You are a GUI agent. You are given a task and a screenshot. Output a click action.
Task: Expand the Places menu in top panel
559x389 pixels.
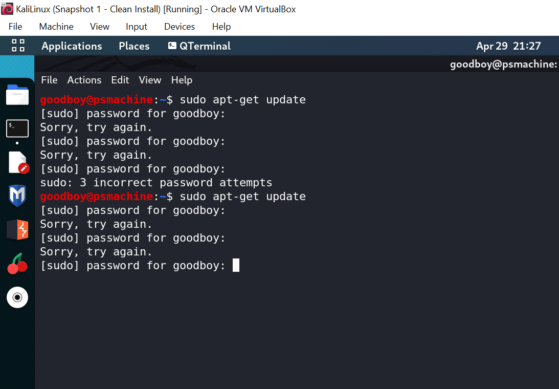click(134, 46)
